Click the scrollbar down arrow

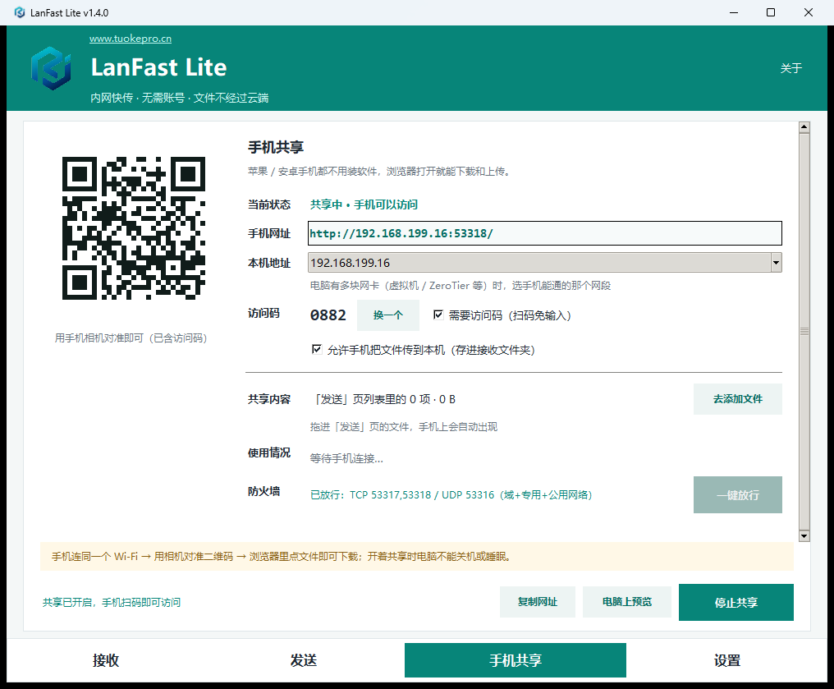(x=804, y=536)
